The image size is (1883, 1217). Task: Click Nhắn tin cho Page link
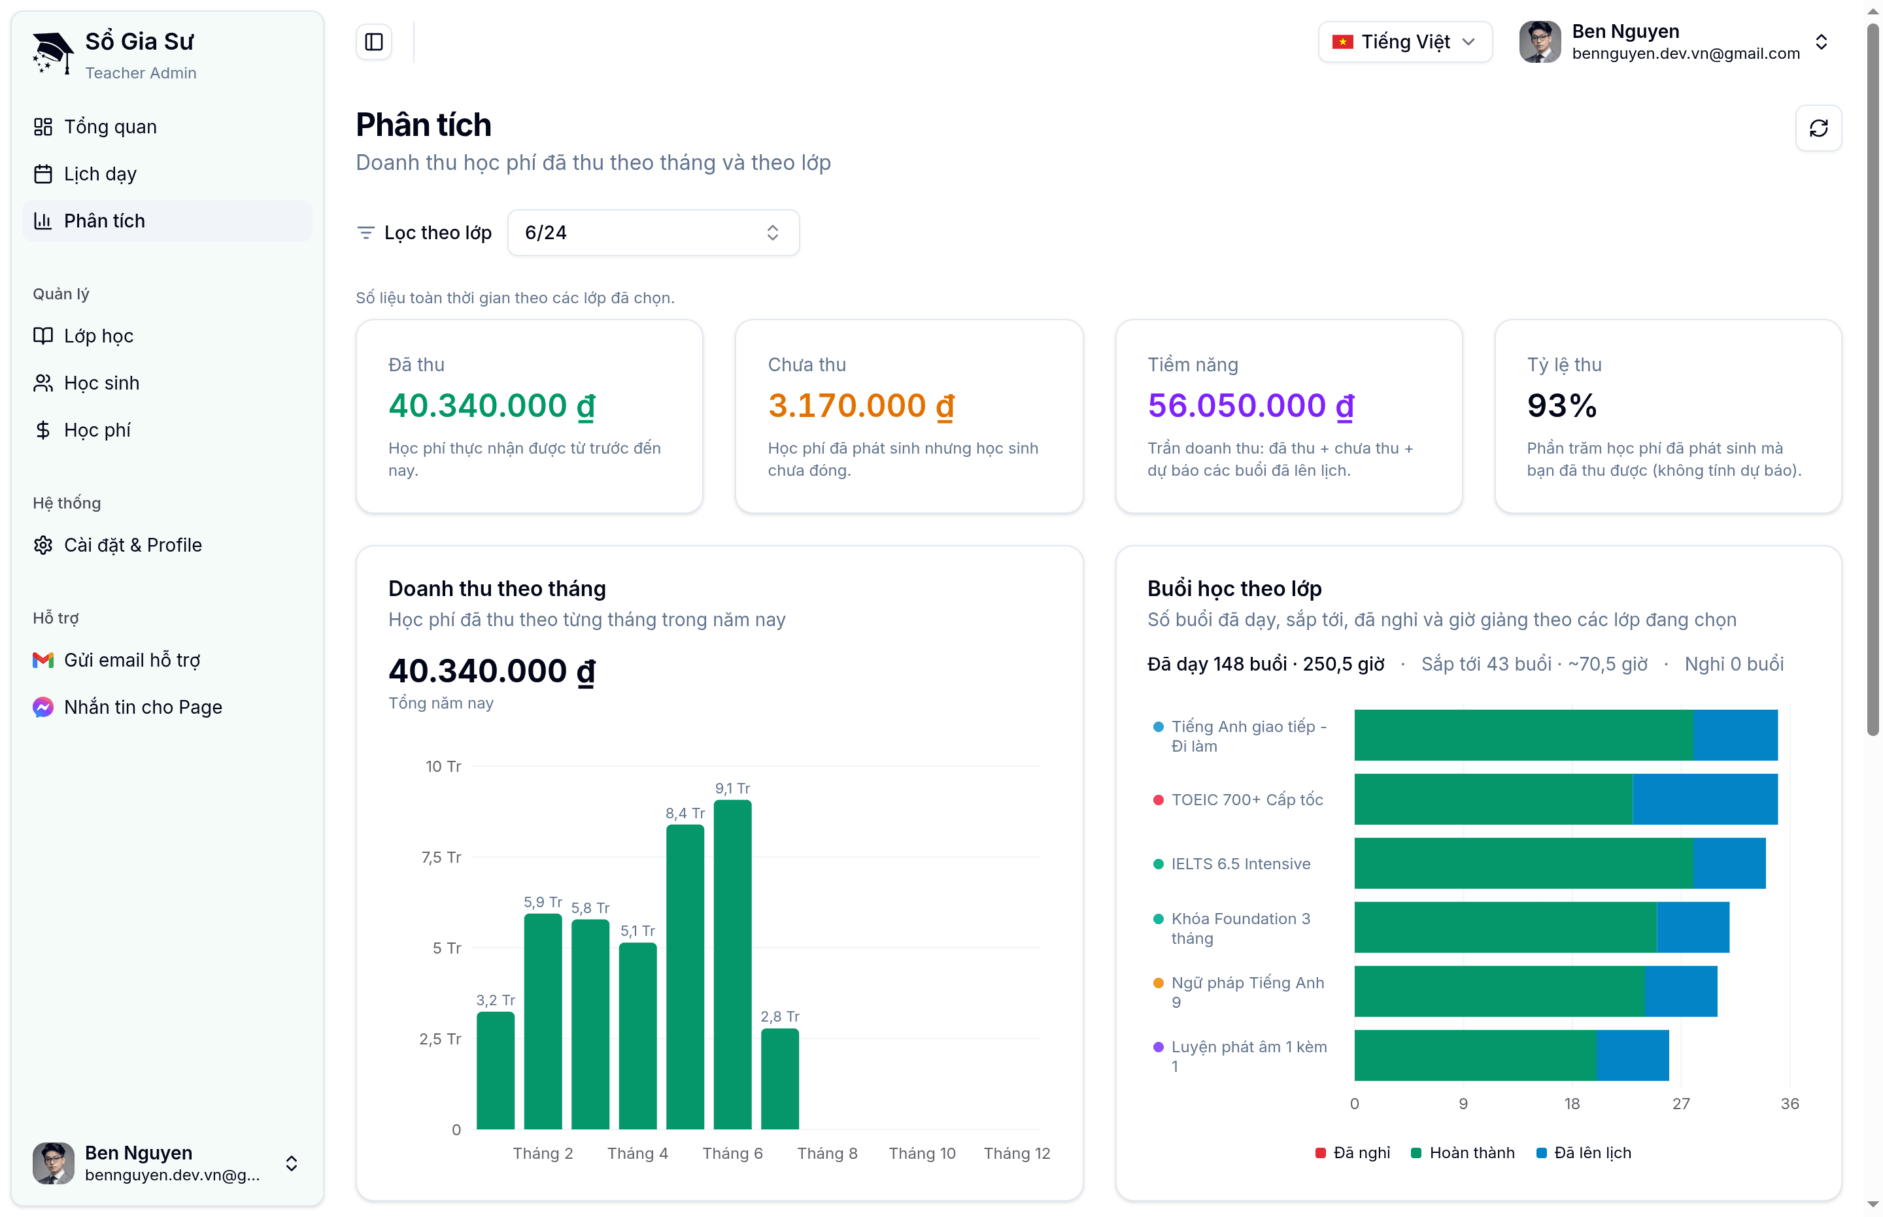(167, 707)
